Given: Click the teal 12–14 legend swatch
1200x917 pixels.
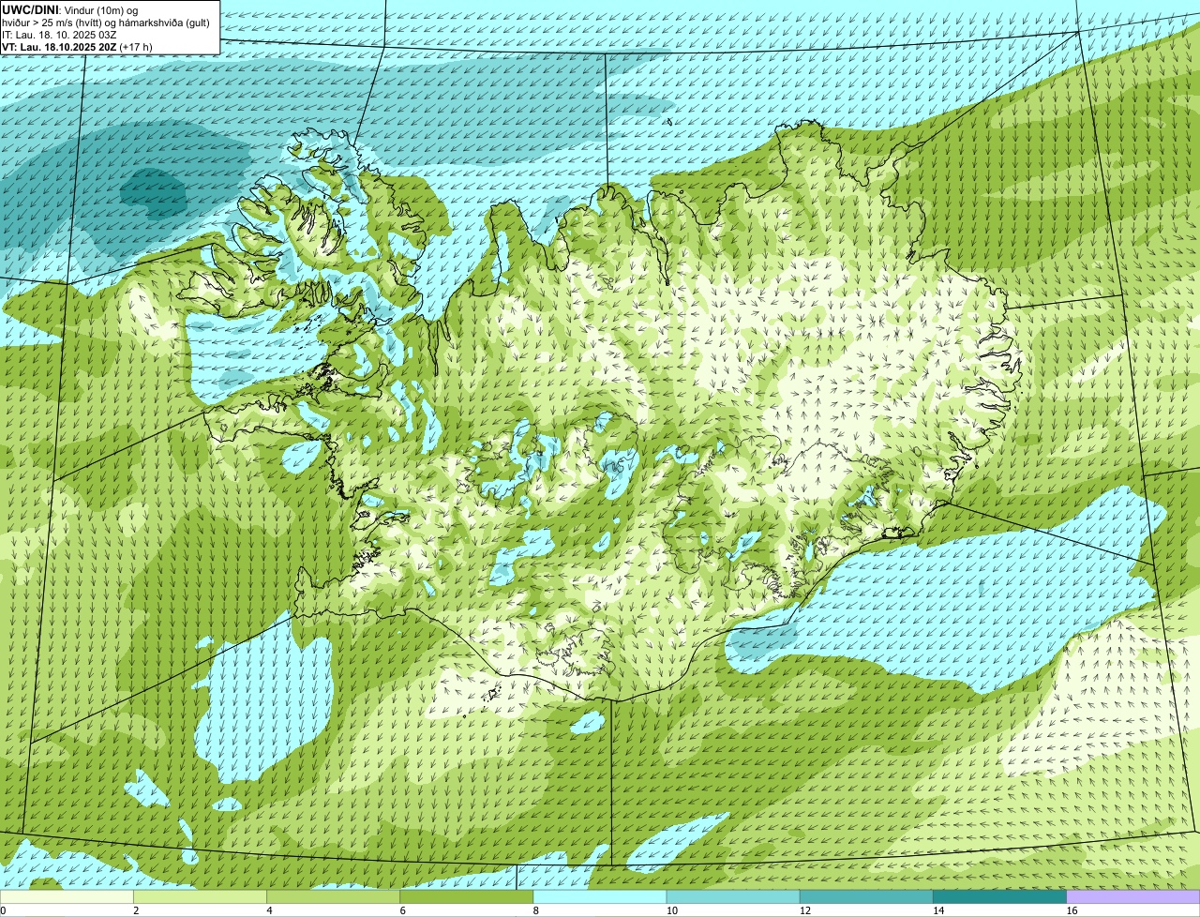Looking at the screenshot, I should [866, 897].
